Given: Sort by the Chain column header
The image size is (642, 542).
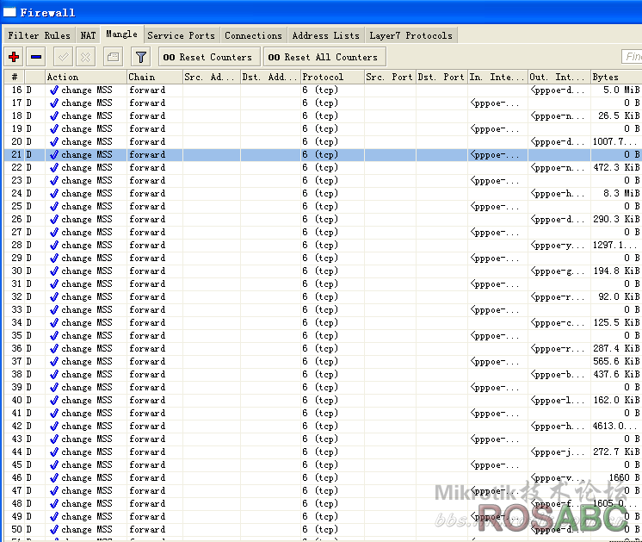Looking at the screenshot, I should coord(155,77).
